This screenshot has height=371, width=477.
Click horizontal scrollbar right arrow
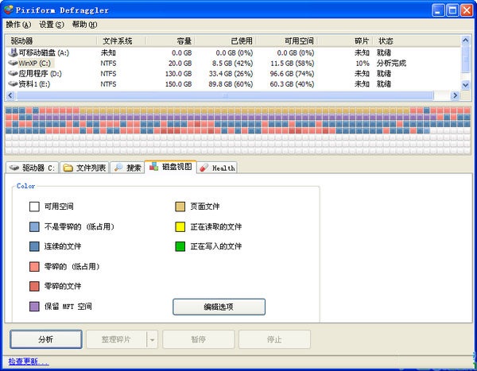point(455,95)
